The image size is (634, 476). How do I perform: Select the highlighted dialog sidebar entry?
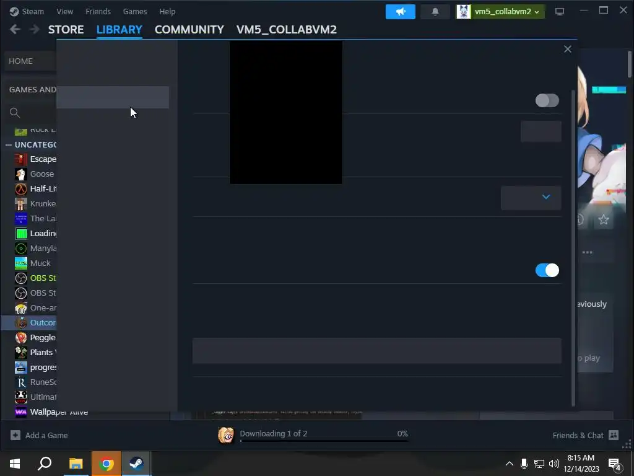[113, 97]
